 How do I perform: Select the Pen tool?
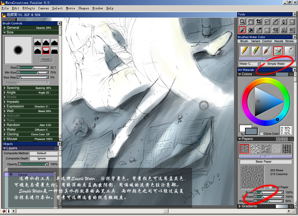[x=283, y=21]
